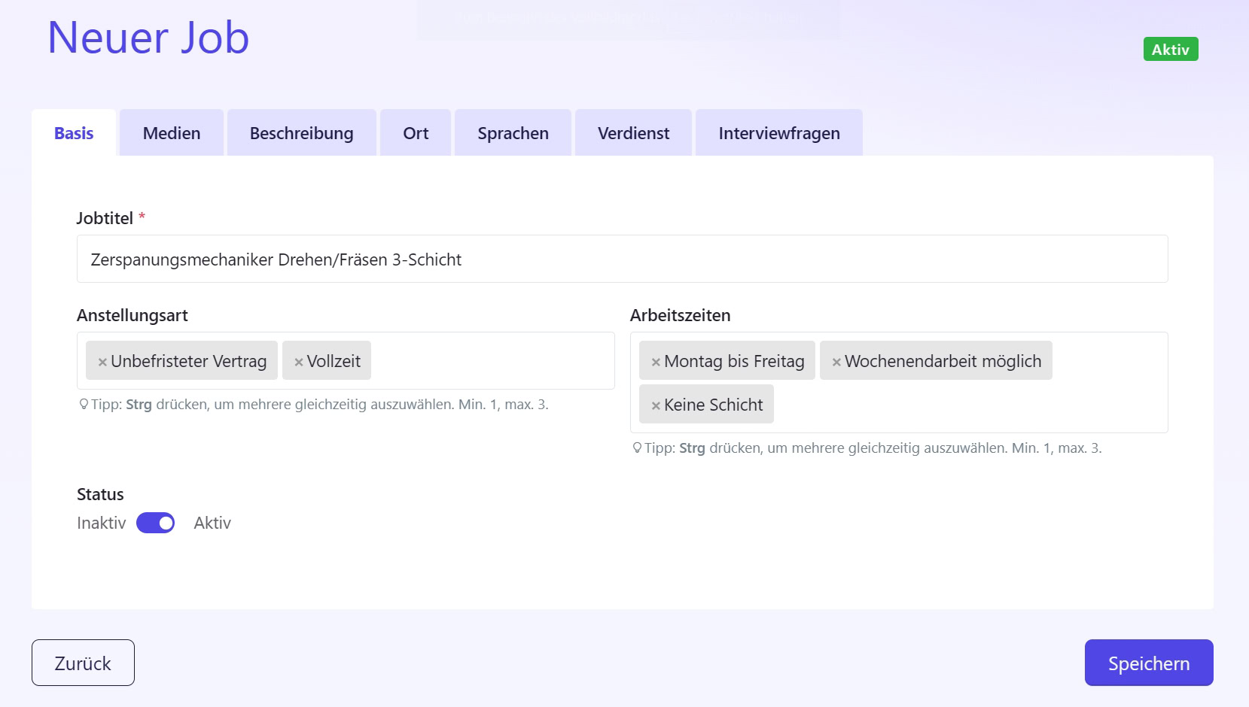Open the Arbeitszeiten selection field
Screen dimensions: 1249x707
coord(1107,383)
